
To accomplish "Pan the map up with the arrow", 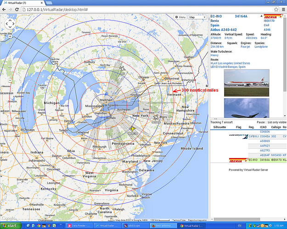I will 10,20.
